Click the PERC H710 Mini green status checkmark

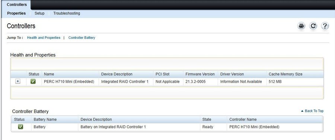tap(33, 81)
